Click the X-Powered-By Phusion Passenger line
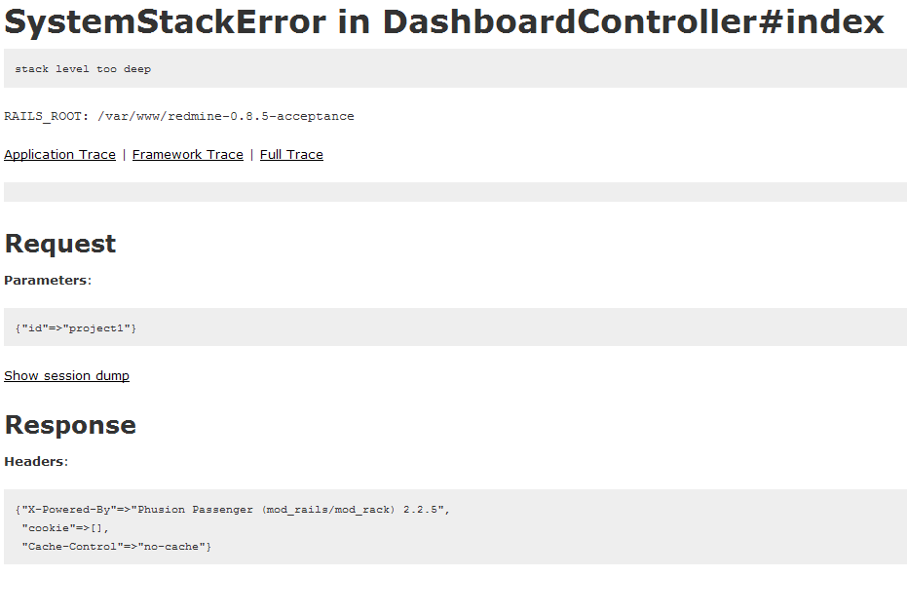This screenshot has width=907, height=615. (232, 510)
